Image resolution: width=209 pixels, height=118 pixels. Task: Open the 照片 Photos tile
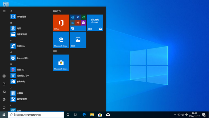[x=78, y=40]
